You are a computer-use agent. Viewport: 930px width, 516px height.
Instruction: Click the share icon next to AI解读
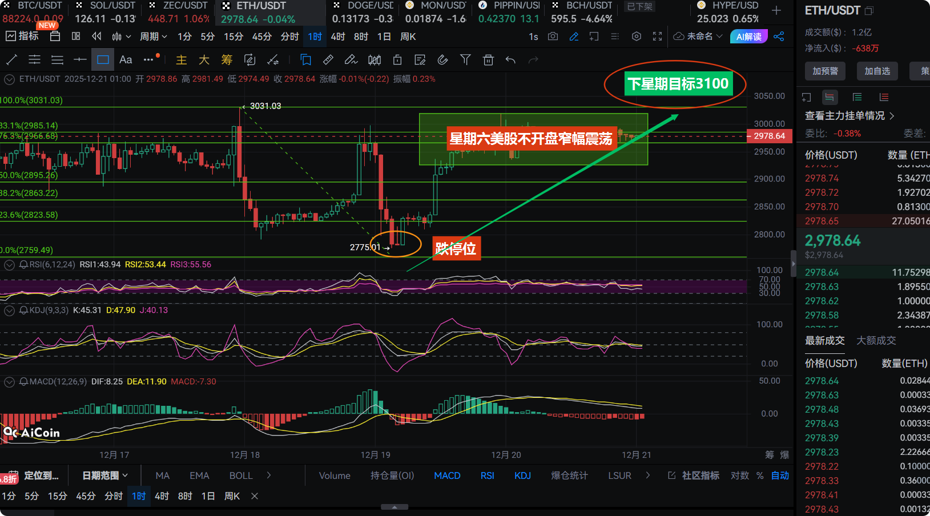pyautogui.click(x=779, y=37)
